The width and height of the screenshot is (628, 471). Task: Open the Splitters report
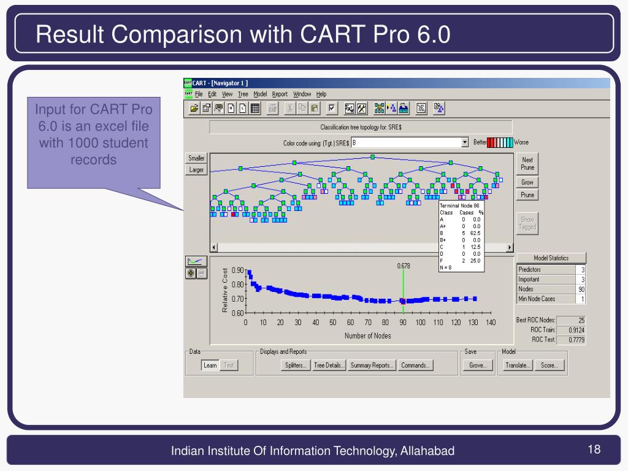295,366
